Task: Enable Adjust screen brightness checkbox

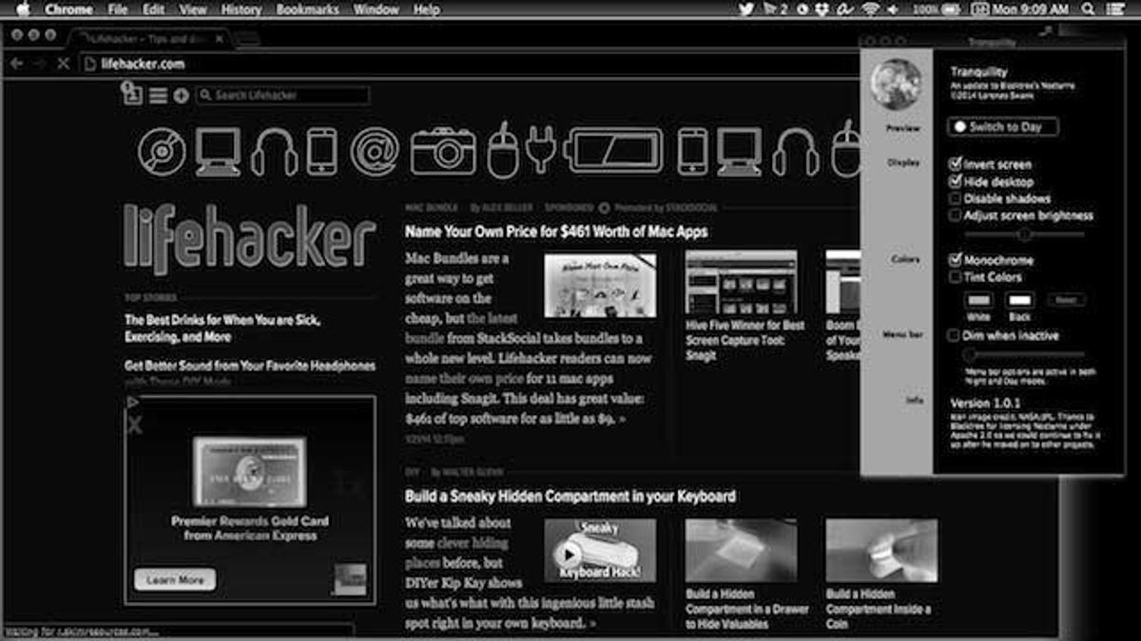Action: tap(956, 216)
